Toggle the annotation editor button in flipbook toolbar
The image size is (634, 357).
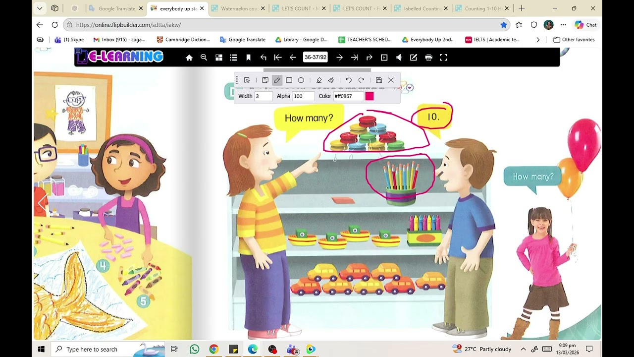414,58
